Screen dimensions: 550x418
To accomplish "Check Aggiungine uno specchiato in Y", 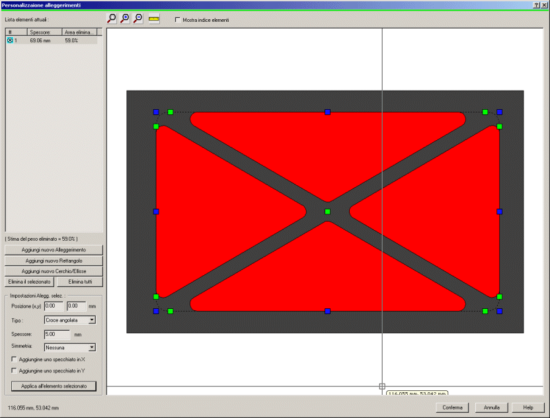I will point(14,370).
